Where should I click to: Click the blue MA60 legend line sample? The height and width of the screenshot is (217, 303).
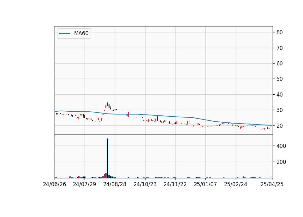point(64,33)
